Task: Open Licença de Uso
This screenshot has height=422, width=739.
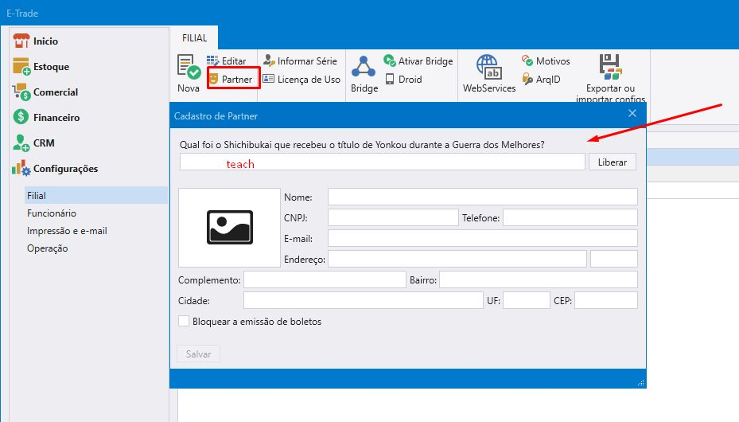Action: click(301, 80)
